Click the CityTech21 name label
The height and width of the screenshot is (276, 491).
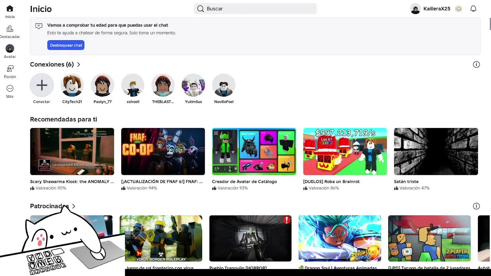pyautogui.click(x=72, y=102)
